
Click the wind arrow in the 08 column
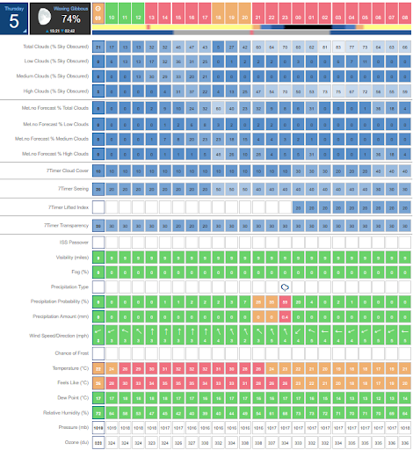tap(405, 331)
